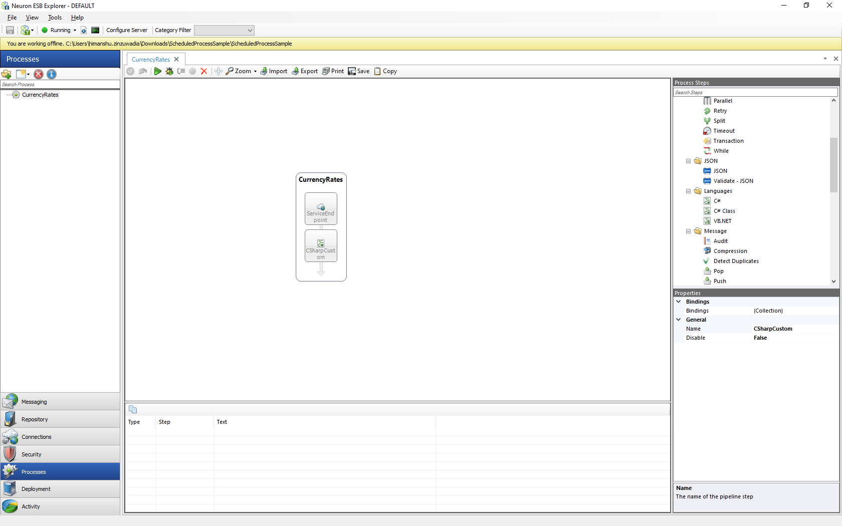Click the red delete process icon
The height and width of the screenshot is (526, 842).
[39, 74]
